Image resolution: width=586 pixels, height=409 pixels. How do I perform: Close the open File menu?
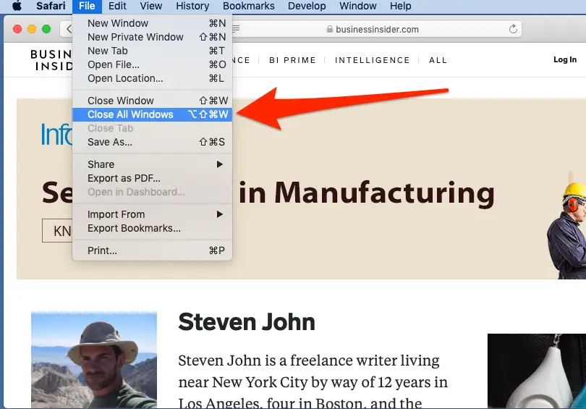[x=87, y=6]
